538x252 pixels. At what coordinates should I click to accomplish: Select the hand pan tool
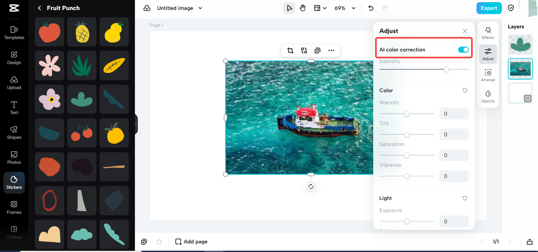pyautogui.click(x=303, y=8)
